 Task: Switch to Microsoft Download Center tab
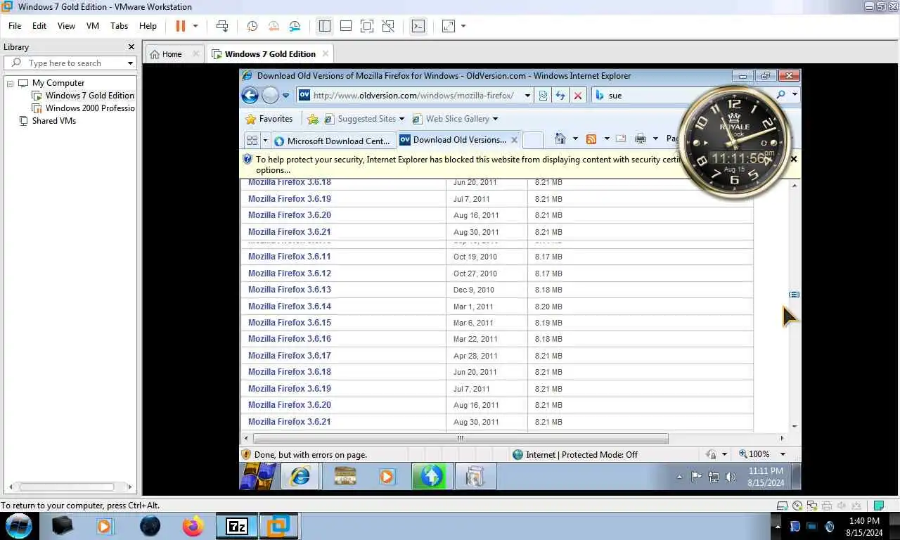[x=333, y=141]
